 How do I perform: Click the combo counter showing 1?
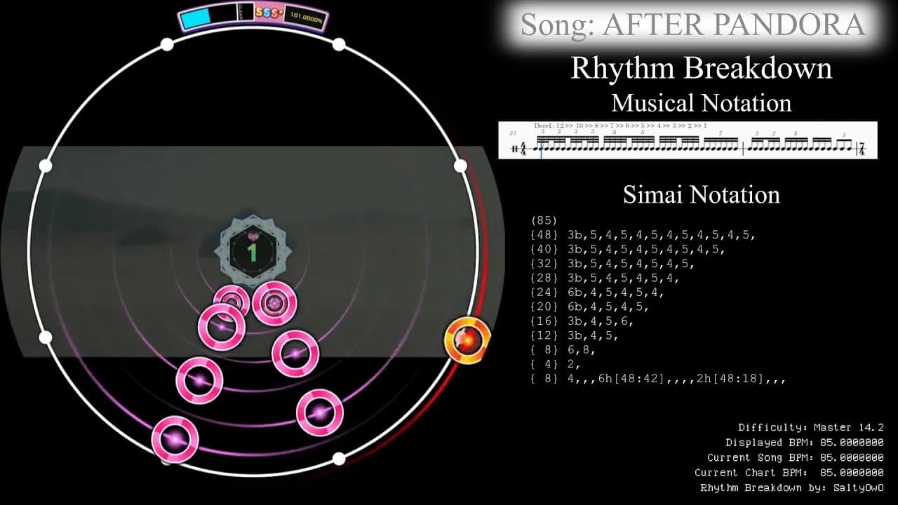pos(252,252)
